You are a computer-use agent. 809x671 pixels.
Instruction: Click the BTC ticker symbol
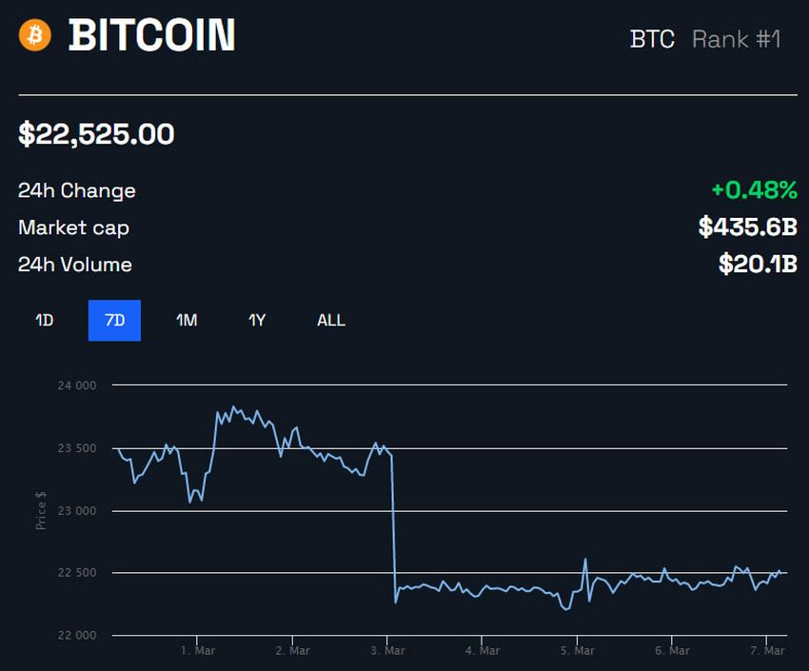pyautogui.click(x=652, y=40)
